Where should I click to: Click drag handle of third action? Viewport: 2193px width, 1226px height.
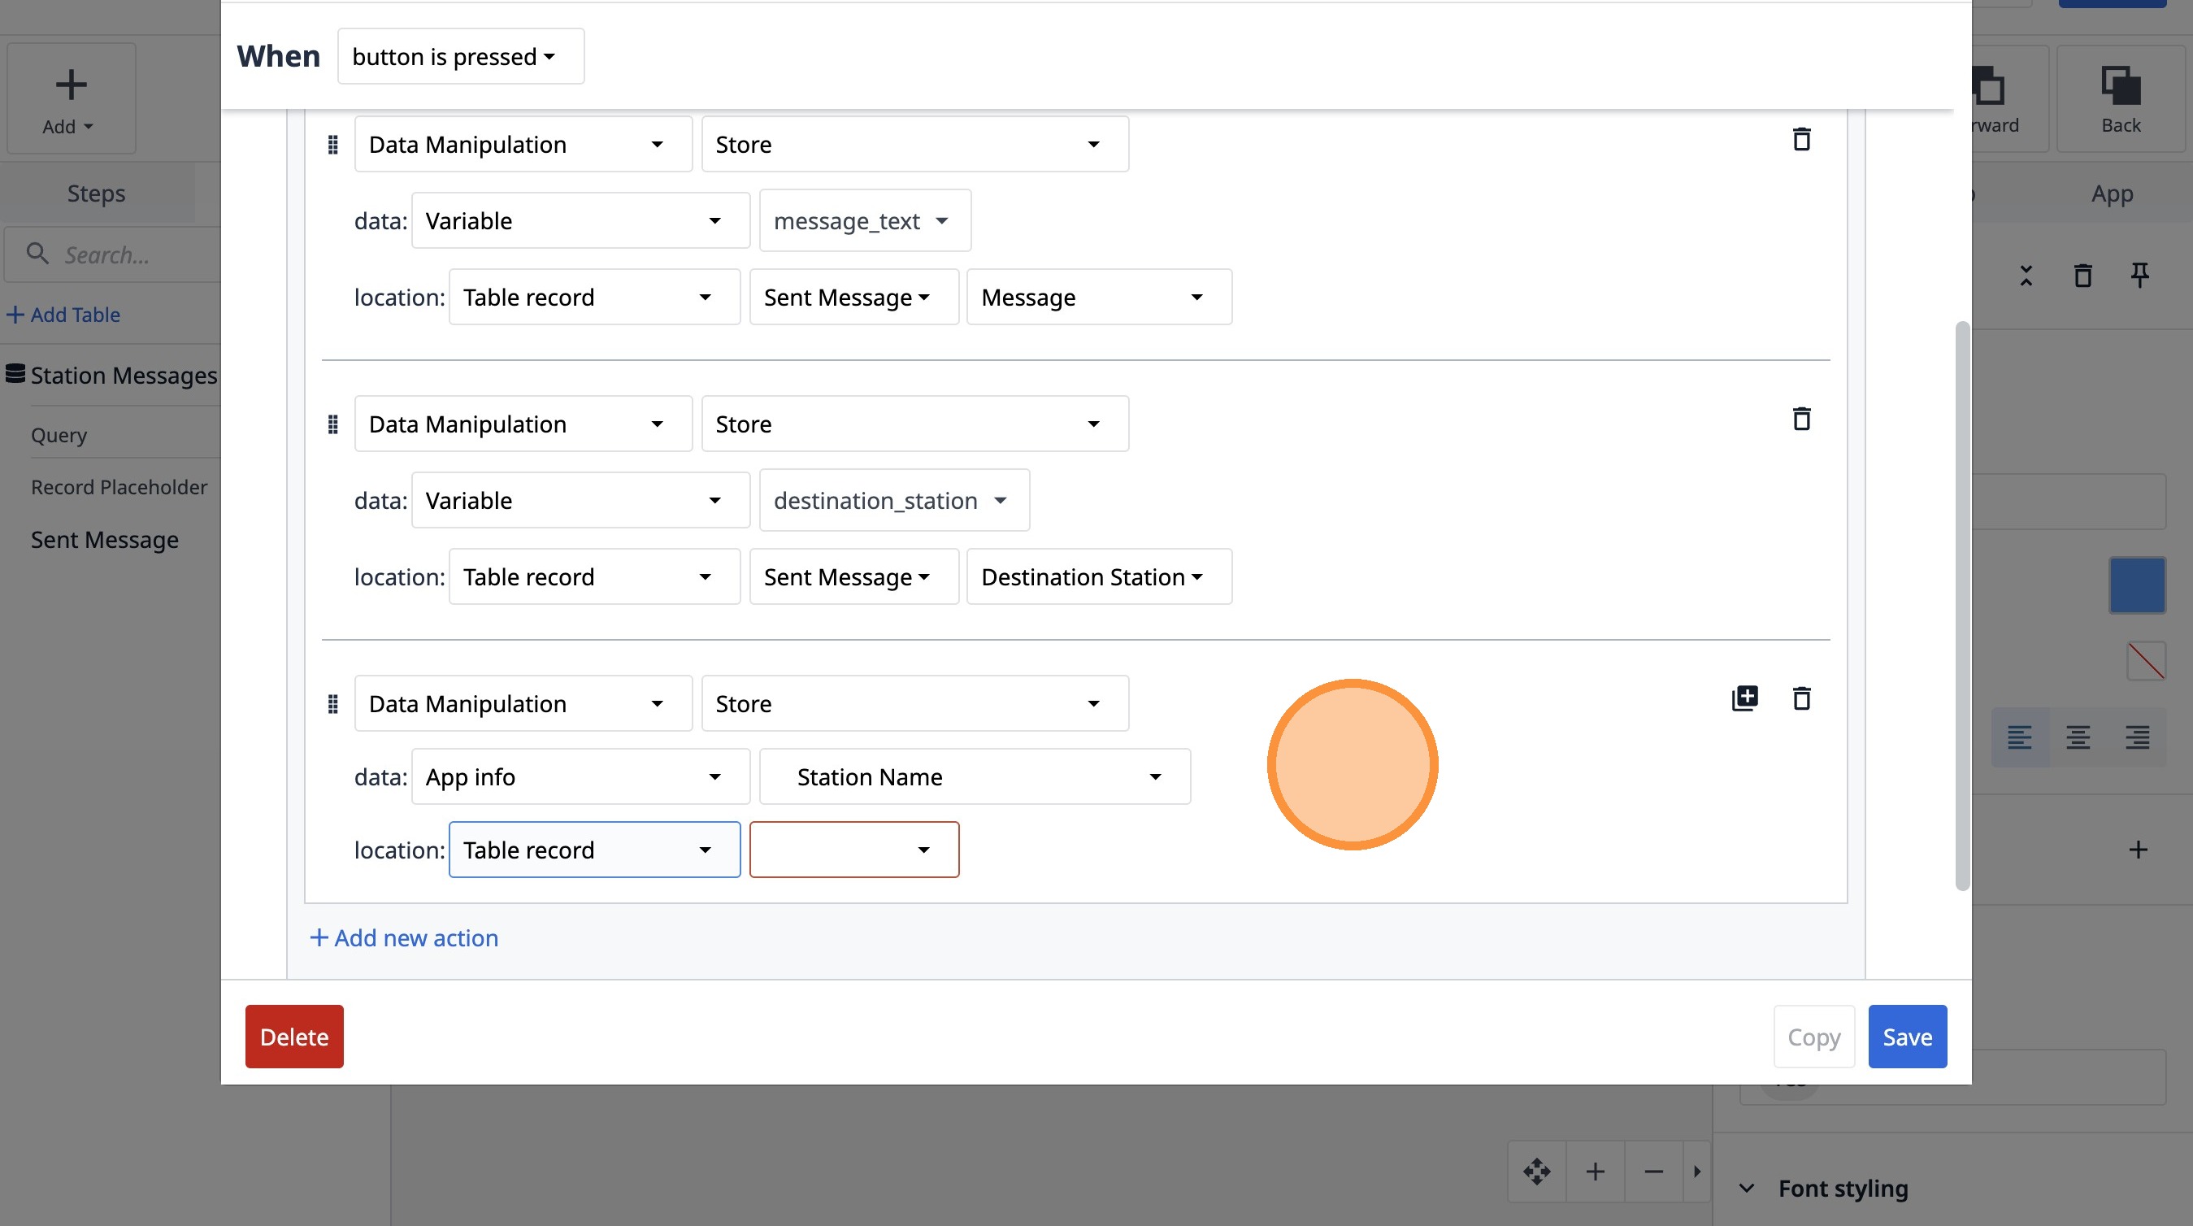click(333, 704)
